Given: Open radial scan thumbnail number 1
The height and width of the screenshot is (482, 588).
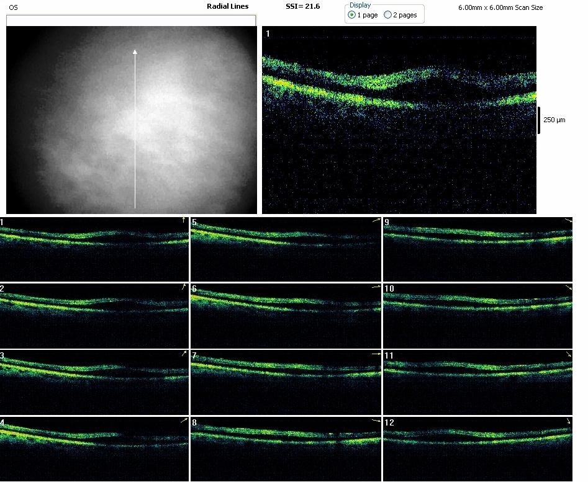Looking at the screenshot, I should tap(94, 249).
